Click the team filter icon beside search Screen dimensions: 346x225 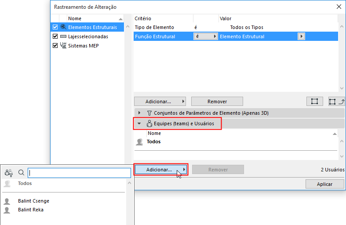[9, 173]
